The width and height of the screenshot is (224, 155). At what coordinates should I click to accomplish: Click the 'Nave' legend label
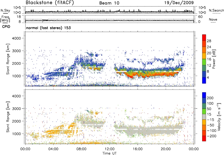(x=213, y=19)
